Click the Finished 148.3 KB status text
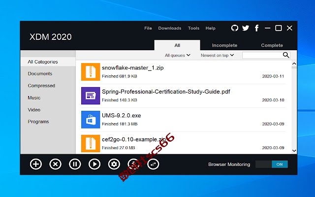Screen dimensions: 315x197 (x=120, y=100)
